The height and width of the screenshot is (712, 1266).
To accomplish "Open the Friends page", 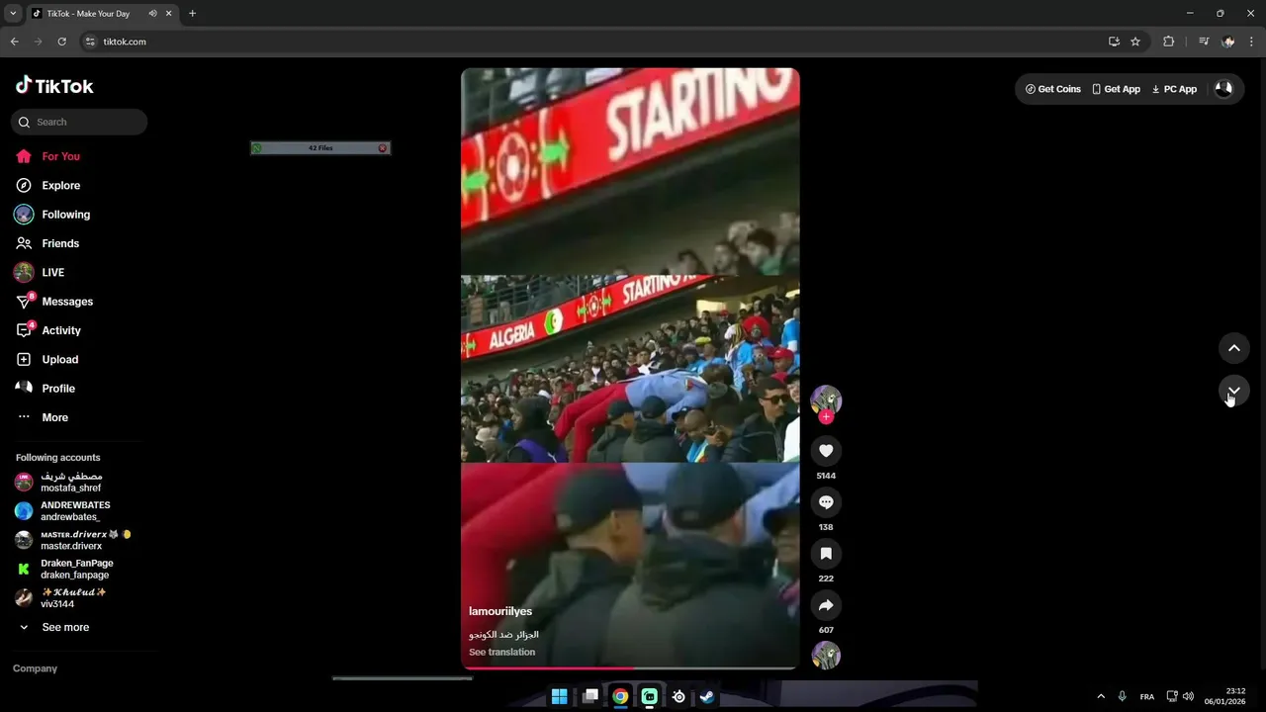I will click(x=47, y=243).
